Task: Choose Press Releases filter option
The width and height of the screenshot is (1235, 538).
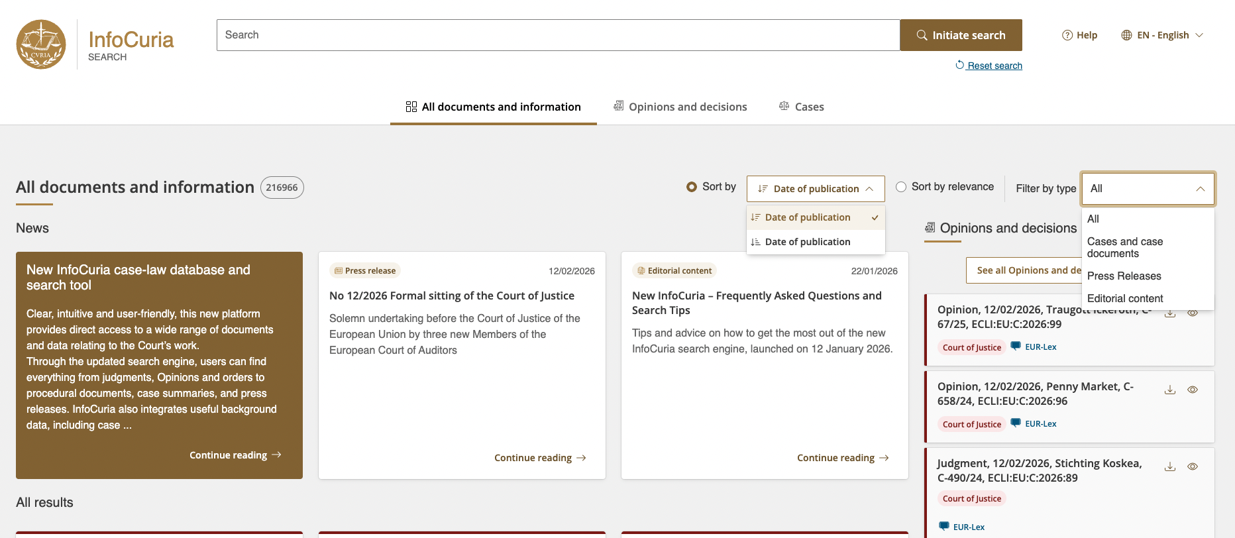Action: [1124, 276]
